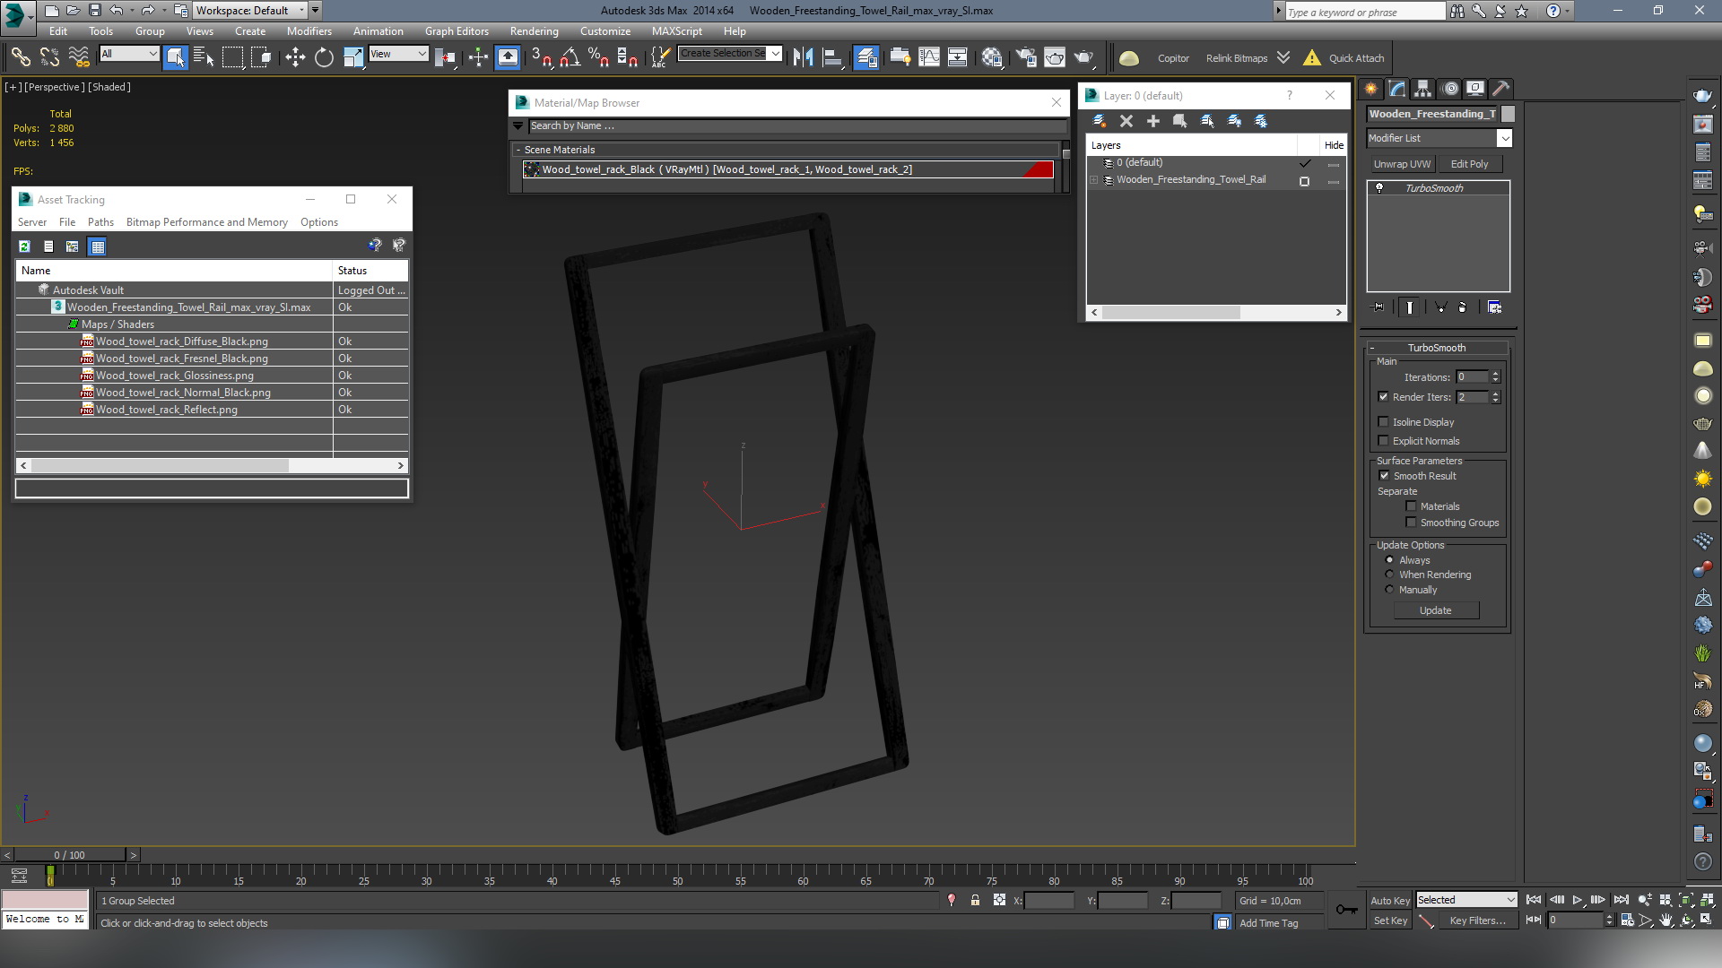
Task: Remove modifier from stack trash icon
Action: (1462, 307)
